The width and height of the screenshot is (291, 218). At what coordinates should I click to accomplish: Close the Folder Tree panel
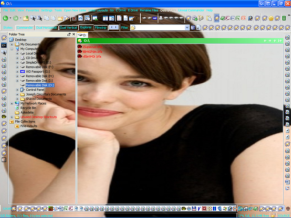(74, 34)
